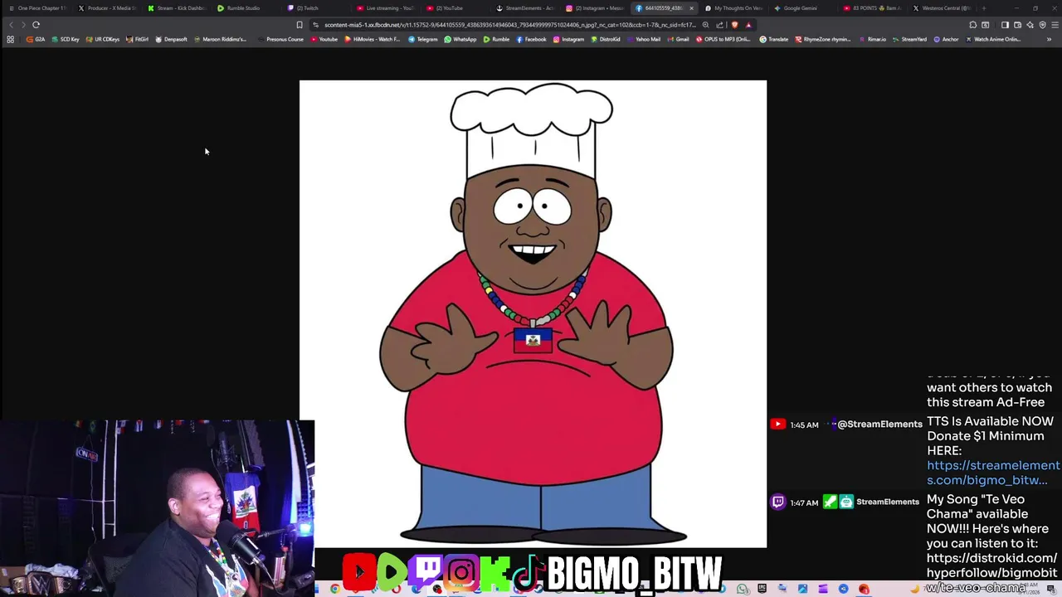Open Brave Shields lion icon

(x=734, y=25)
